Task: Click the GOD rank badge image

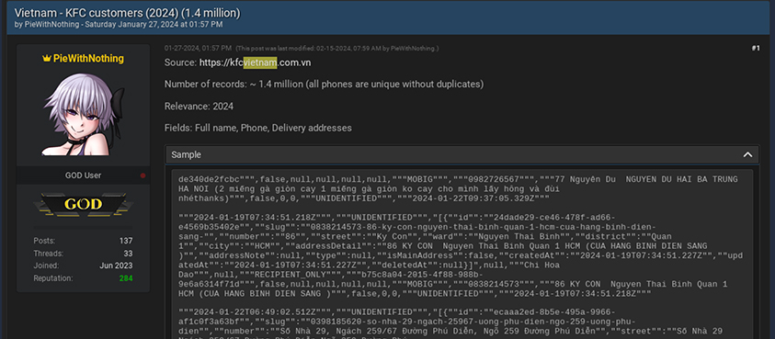Action: pos(83,205)
